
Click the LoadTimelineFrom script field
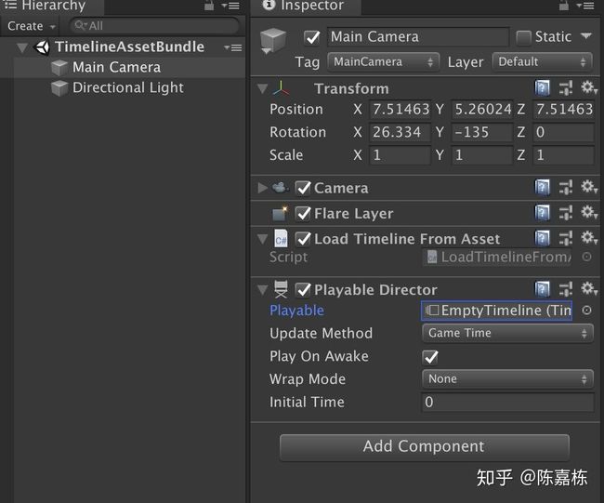497,258
